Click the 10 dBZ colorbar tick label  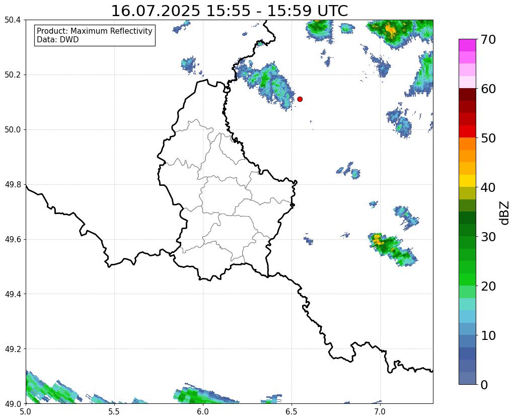(488, 335)
